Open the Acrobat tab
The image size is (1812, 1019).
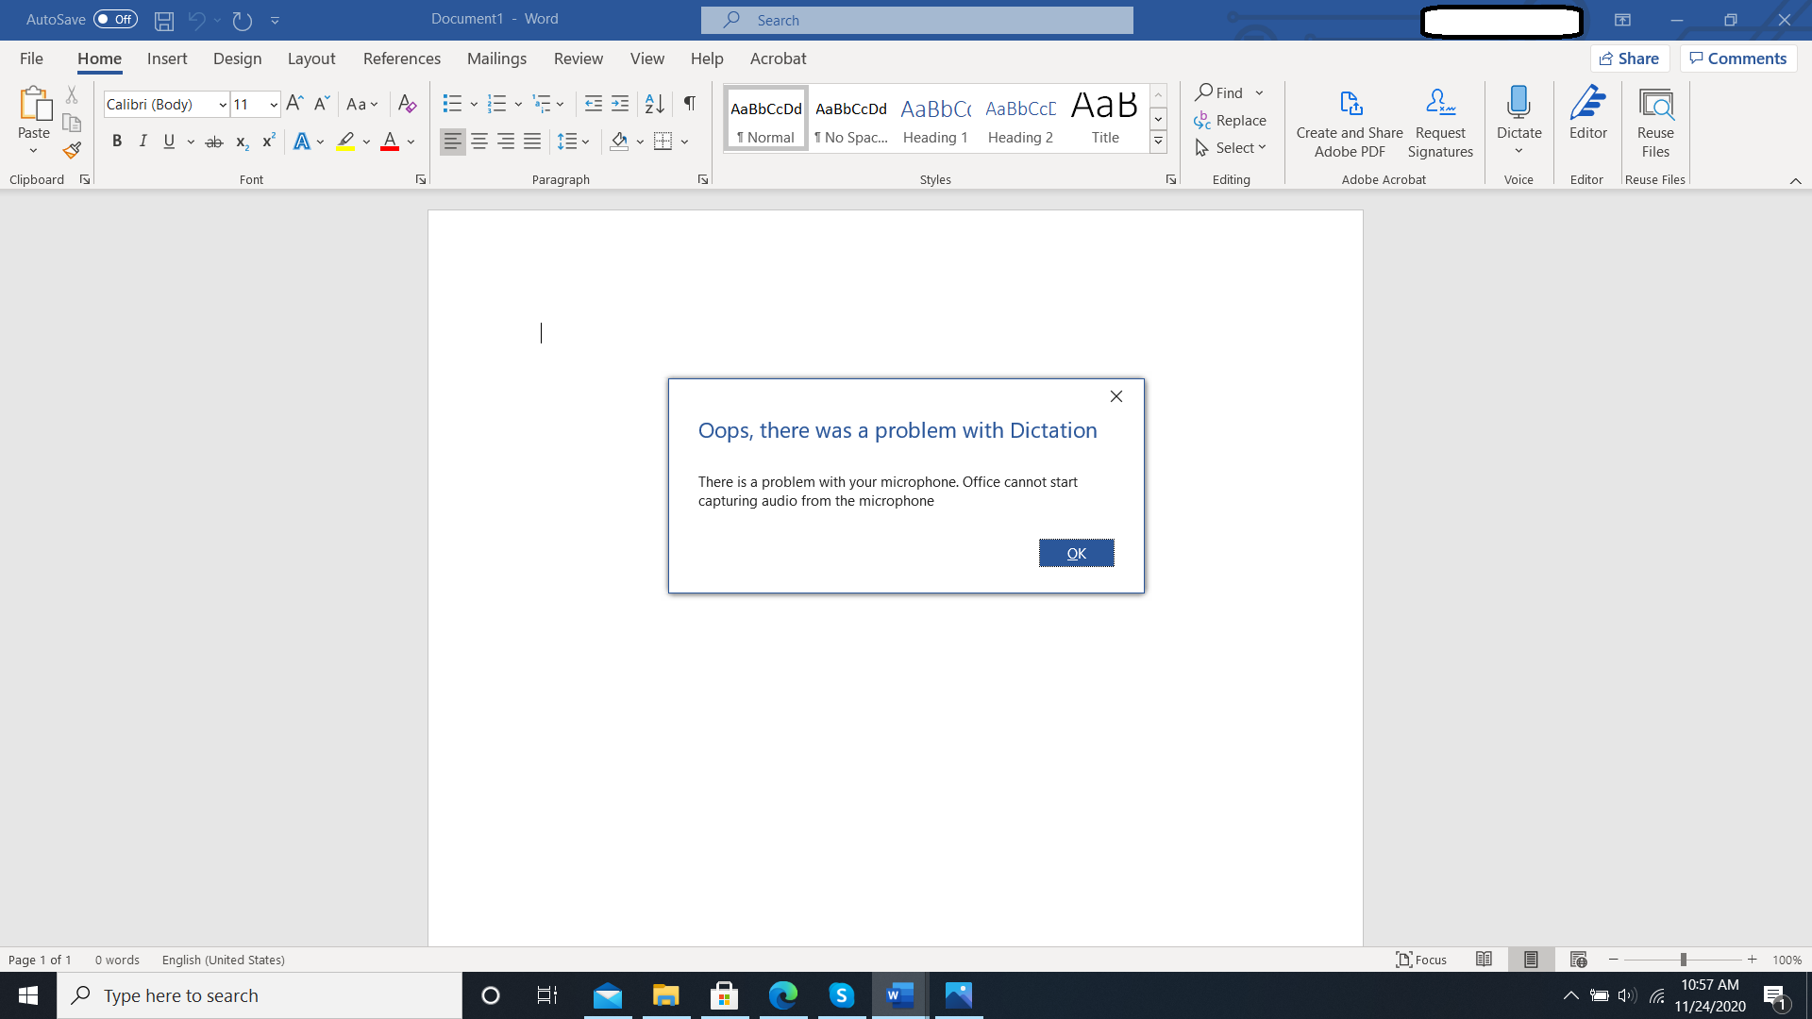[x=778, y=58]
